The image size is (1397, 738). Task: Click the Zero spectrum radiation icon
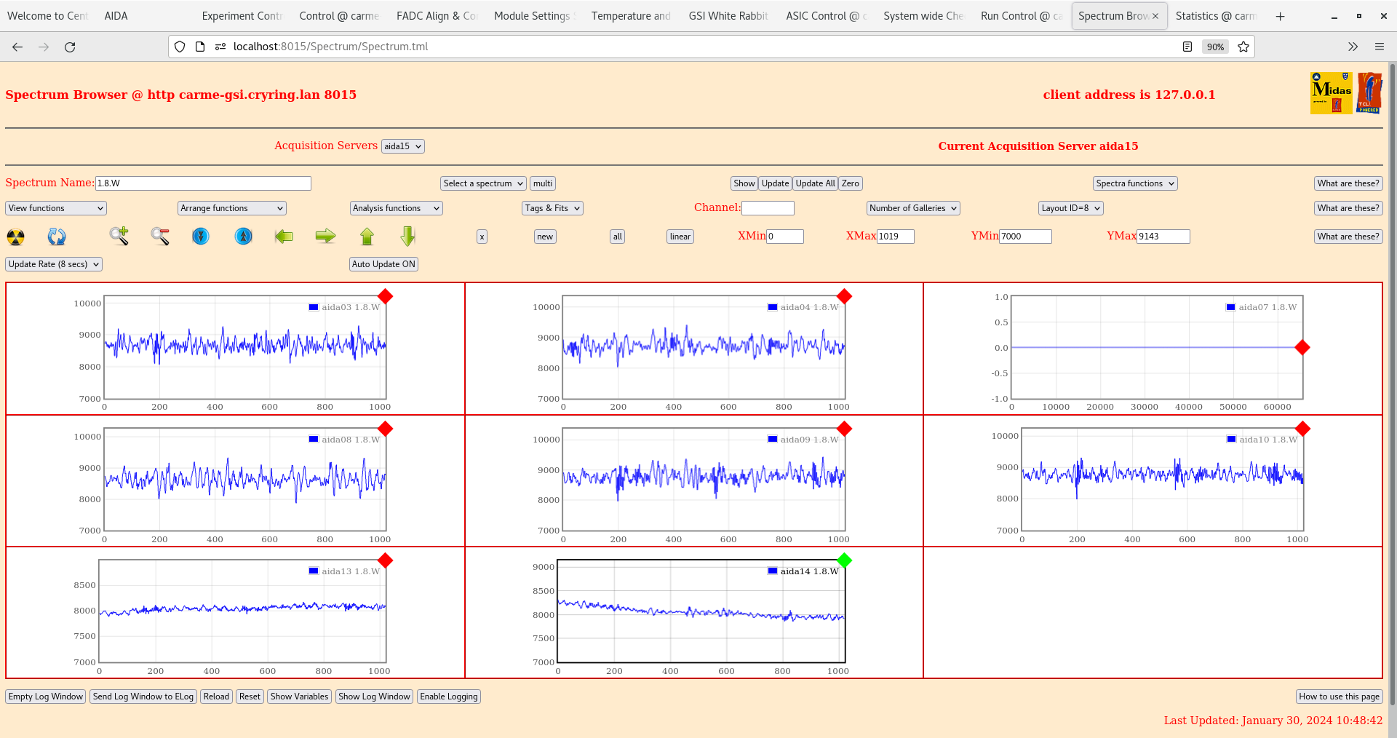tap(15, 237)
